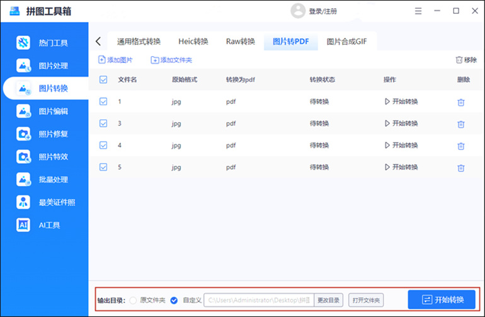485x317 pixels.
Task: Open the 照片修复 sidebar section
Action: pyautogui.click(x=43, y=134)
